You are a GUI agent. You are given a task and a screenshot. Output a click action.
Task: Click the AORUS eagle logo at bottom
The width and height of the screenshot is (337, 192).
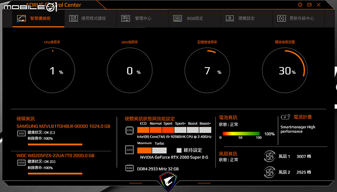(x=168, y=181)
